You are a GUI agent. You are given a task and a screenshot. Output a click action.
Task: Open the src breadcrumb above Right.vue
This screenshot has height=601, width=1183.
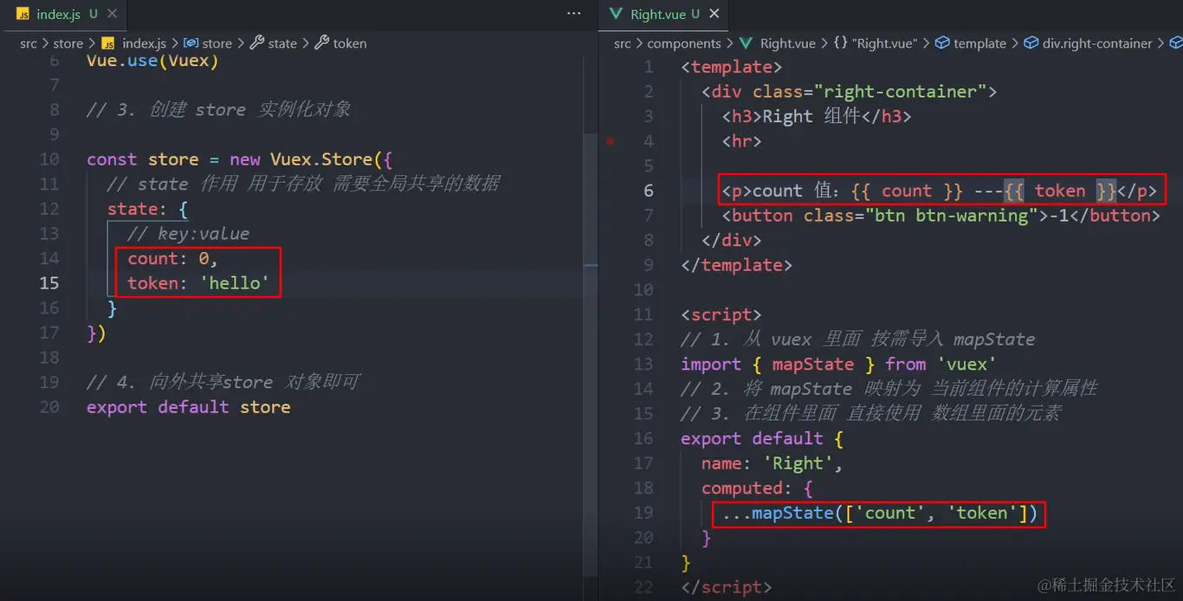(x=623, y=43)
